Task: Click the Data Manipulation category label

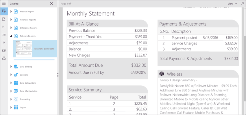Action: coord(28,91)
